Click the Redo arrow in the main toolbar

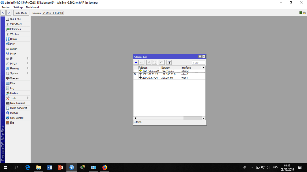point(9,13)
